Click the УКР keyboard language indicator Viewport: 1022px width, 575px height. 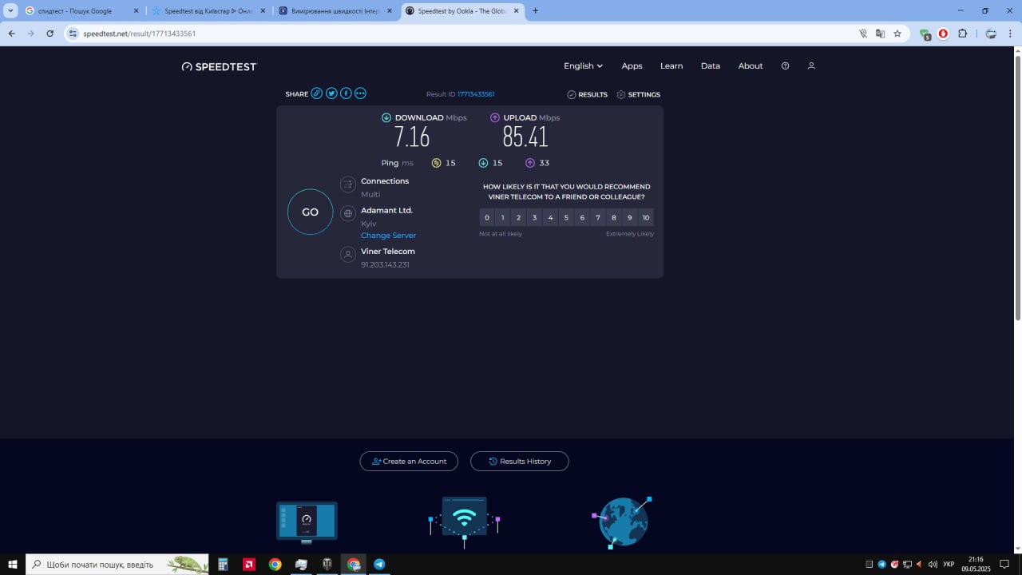coord(949,565)
